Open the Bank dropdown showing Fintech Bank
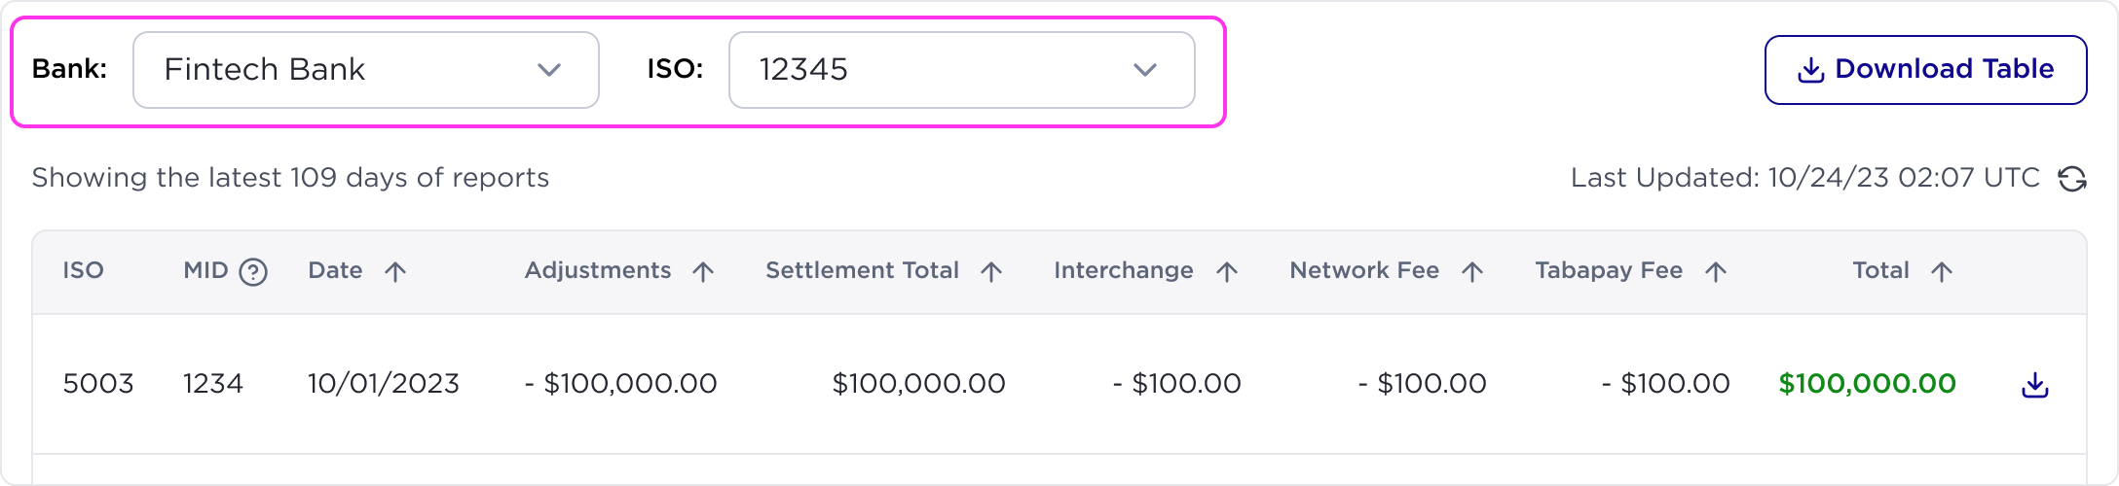 point(366,70)
